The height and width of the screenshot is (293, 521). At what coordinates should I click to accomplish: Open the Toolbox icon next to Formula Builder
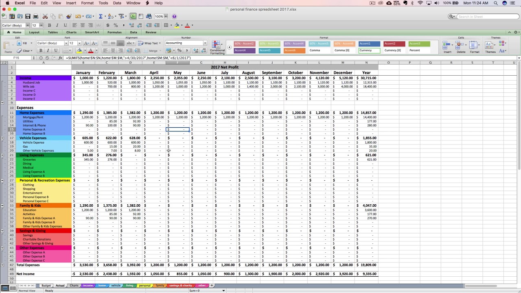tap(141, 16)
